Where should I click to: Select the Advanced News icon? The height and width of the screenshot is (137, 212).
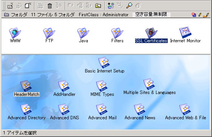click(140, 109)
